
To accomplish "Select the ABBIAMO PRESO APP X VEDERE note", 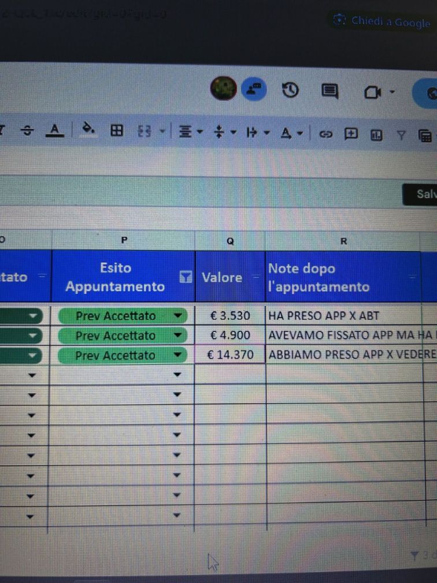I will 351,355.
